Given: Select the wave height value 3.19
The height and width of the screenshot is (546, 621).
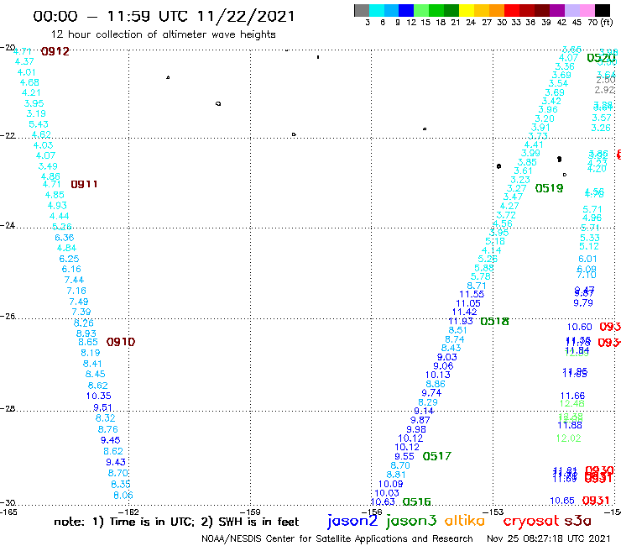Looking at the screenshot, I should coord(36,113).
